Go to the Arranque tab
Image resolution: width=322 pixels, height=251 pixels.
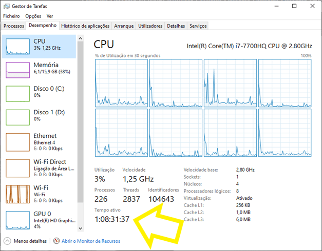pyautogui.click(x=124, y=26)
